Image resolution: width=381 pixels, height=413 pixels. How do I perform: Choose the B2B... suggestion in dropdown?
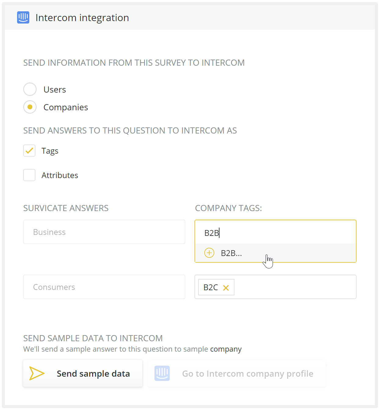(x=275, y=253)
